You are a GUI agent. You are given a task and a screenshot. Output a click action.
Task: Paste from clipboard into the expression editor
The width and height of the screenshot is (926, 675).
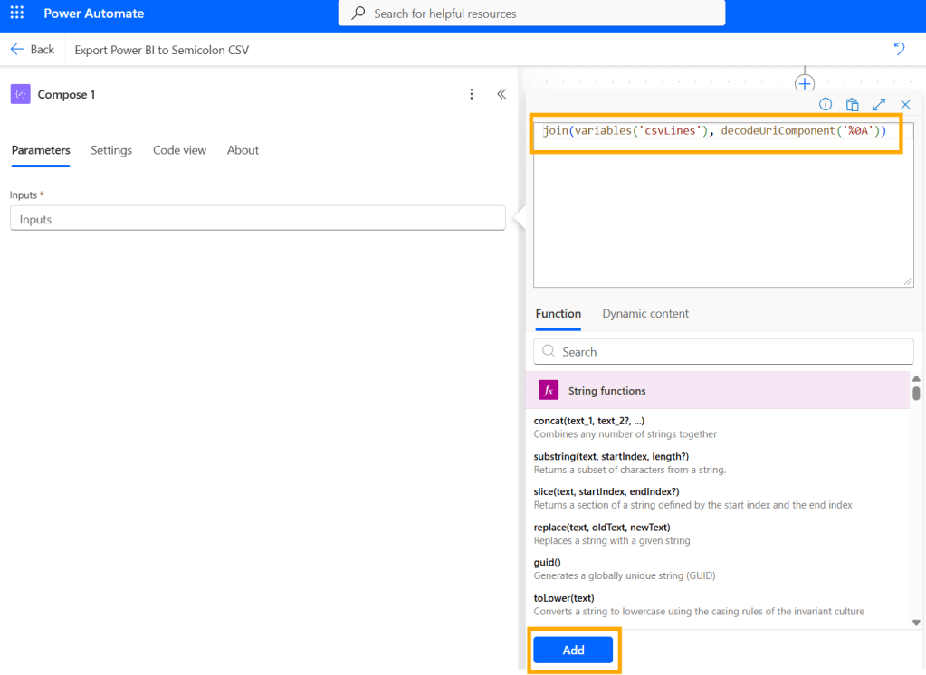(852, 104)
